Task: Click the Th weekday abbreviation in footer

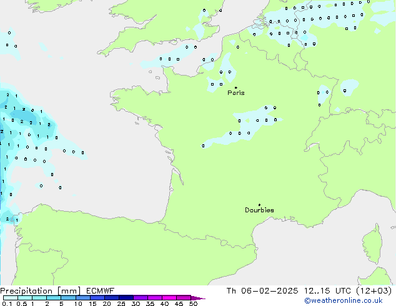Action: pyautogui.click(x=231, y=291)
